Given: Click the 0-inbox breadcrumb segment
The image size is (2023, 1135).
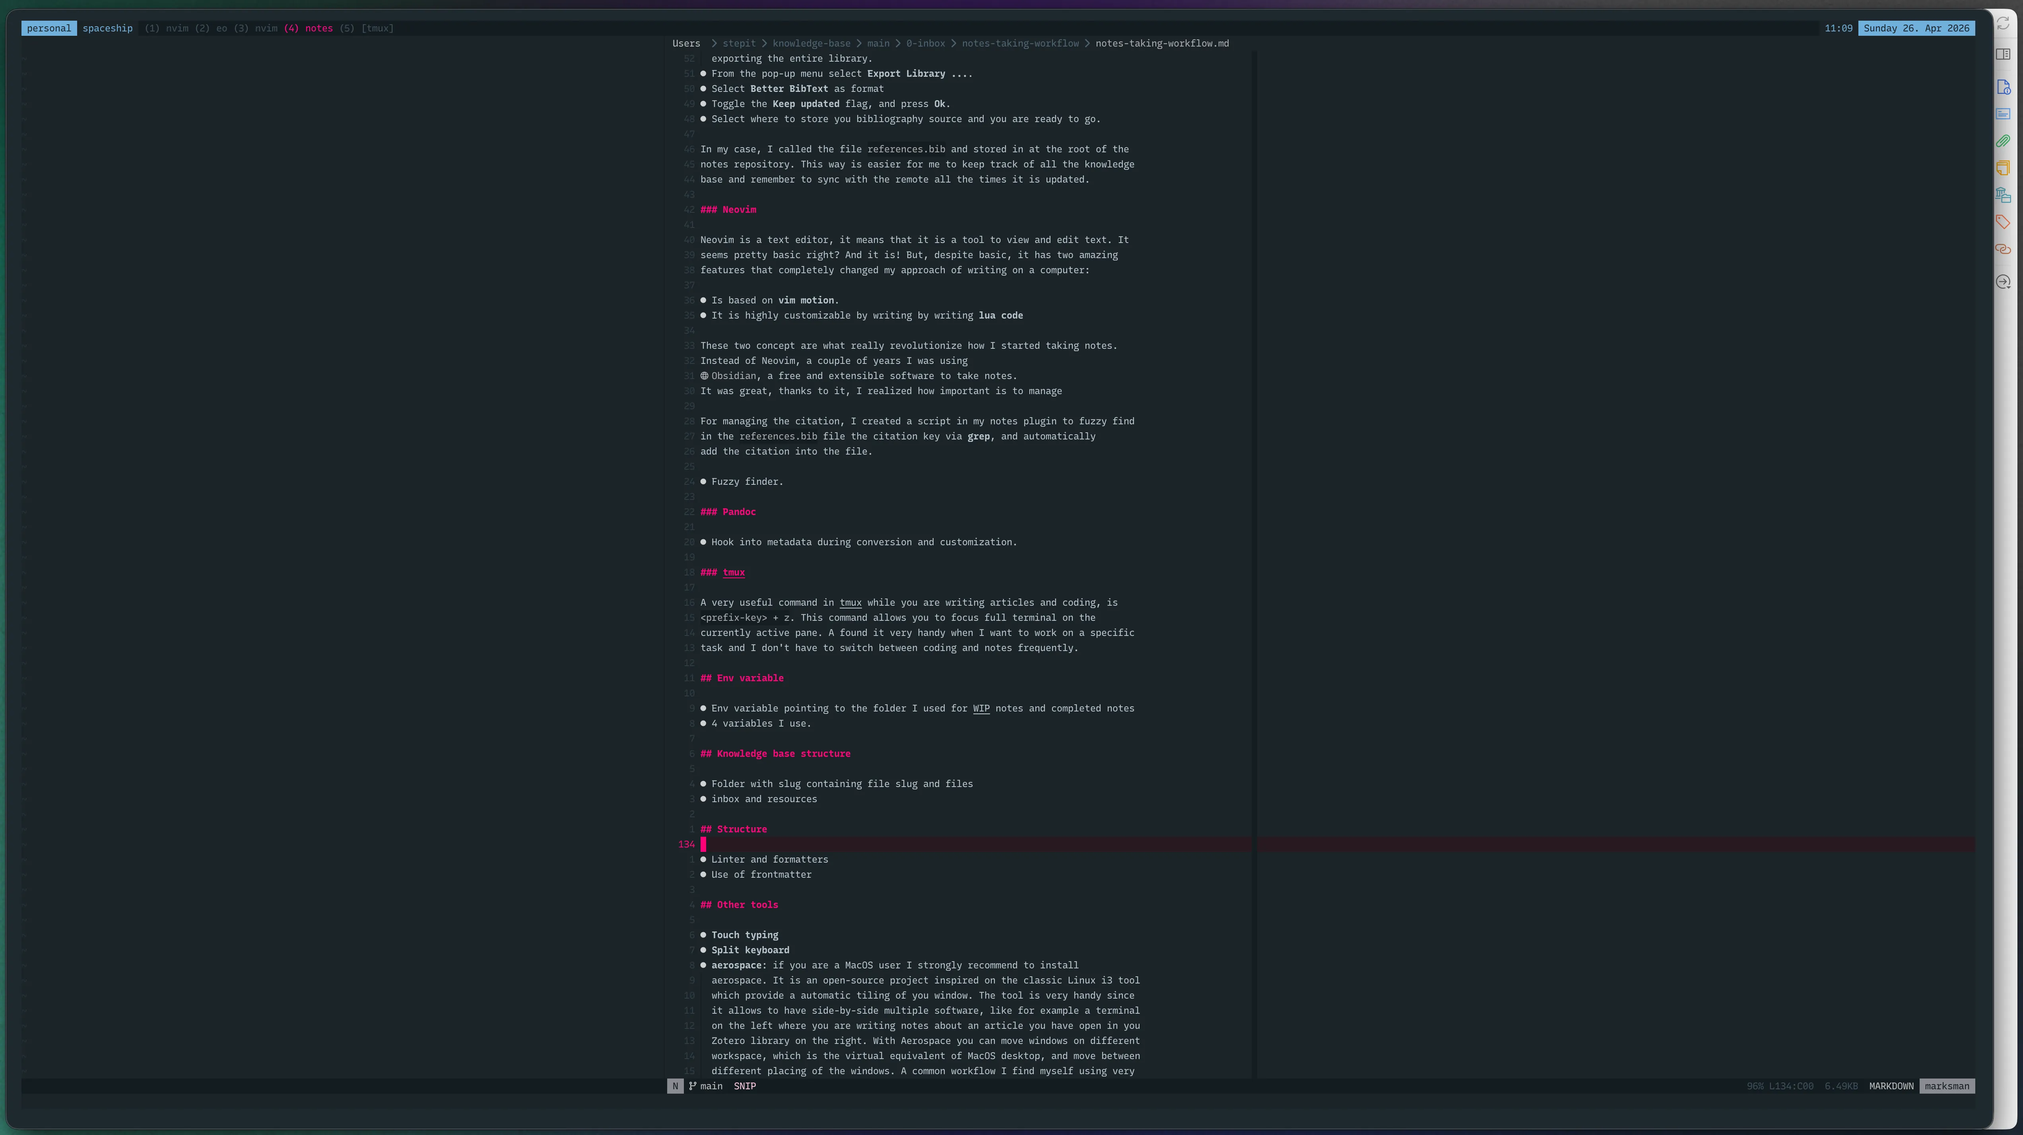Looking at the screenshot, I should pos(926,43).
